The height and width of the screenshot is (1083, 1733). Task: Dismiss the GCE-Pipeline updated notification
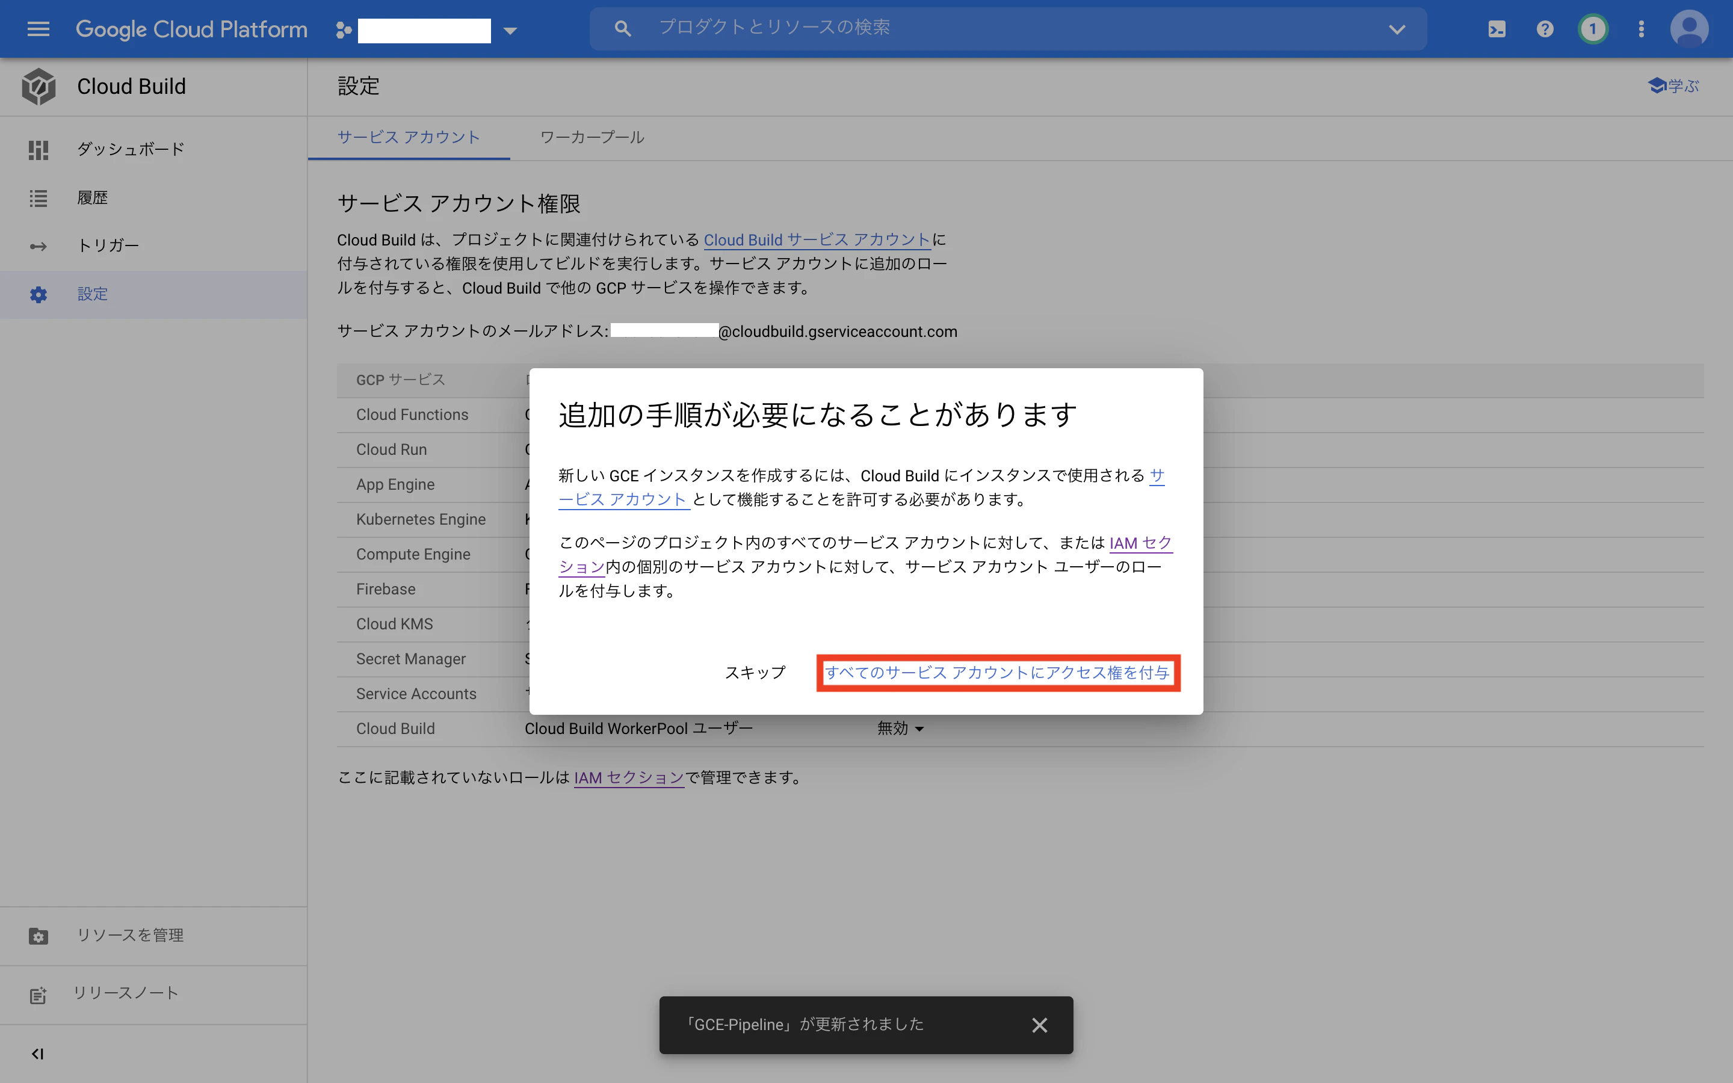point(1039,1025)
